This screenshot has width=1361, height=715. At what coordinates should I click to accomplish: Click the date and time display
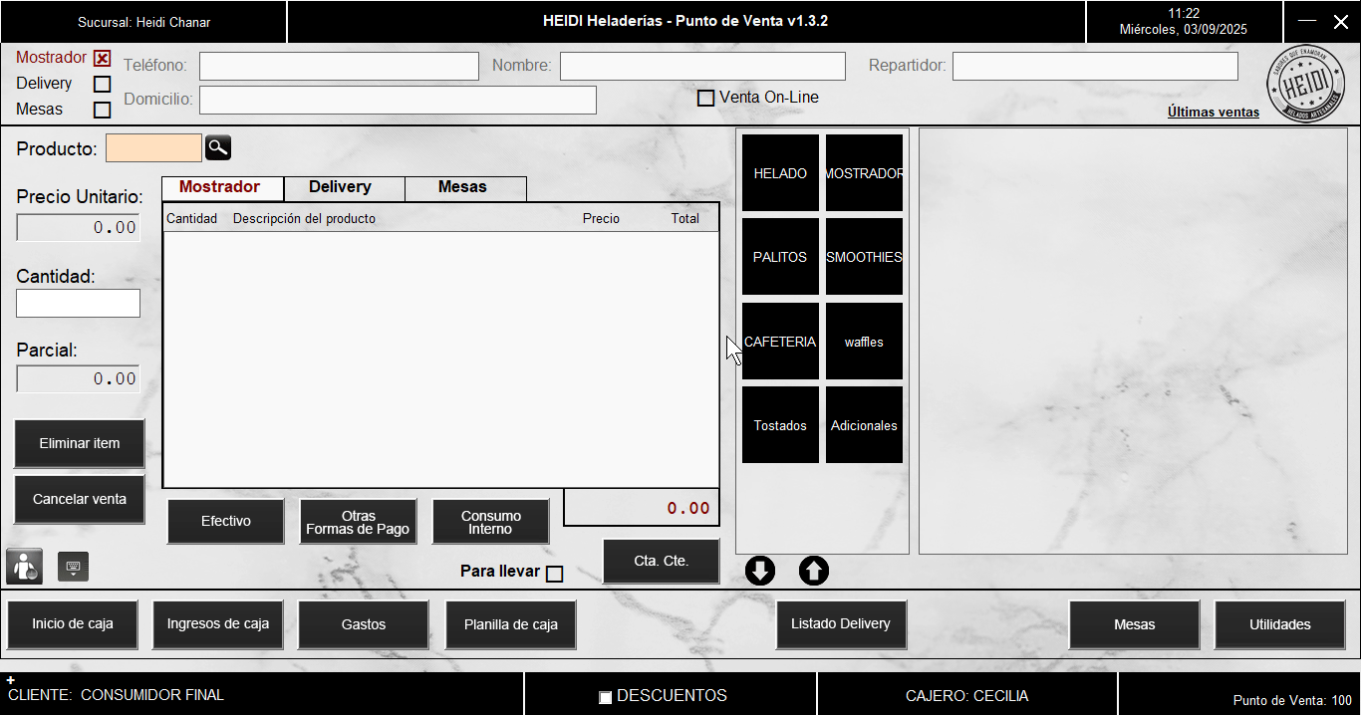1184,22
